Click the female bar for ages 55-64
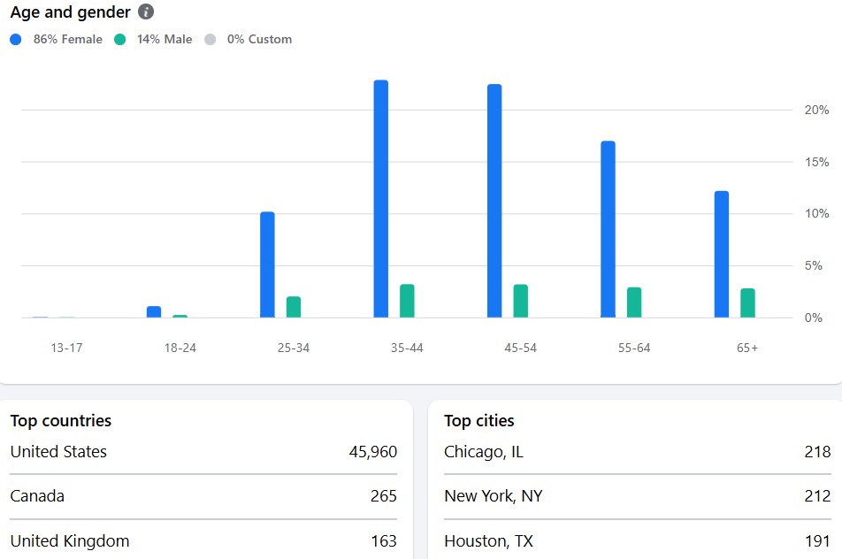The image size is (842, 559). point(608,229)
